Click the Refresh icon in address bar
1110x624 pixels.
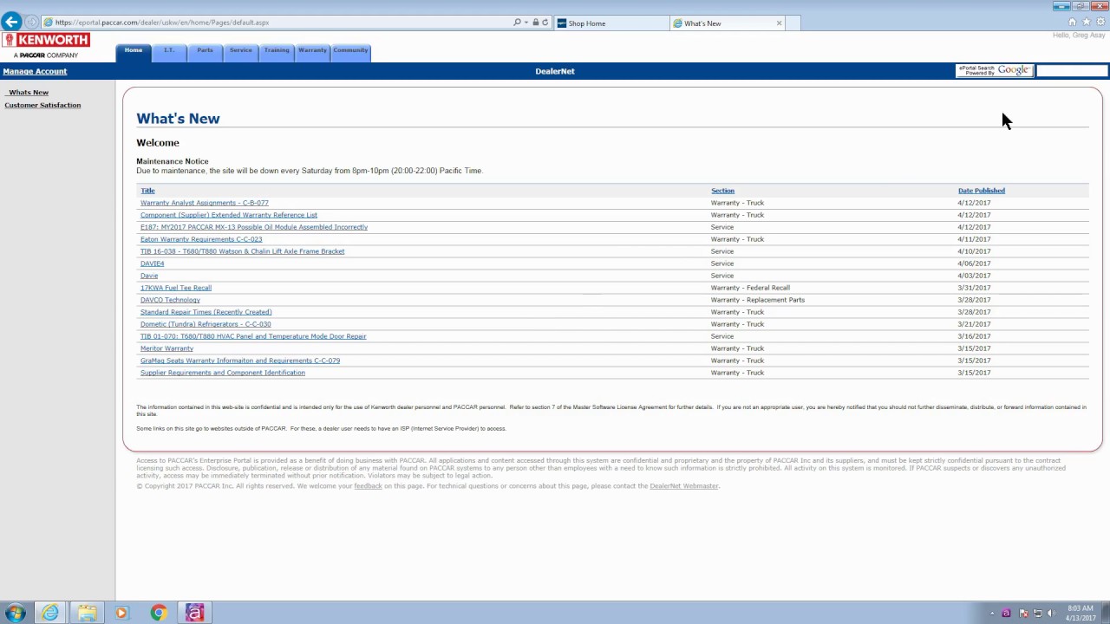pyautogui.click(x=545, y=23)
